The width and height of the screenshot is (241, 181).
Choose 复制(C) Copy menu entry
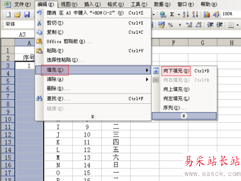[93, 32]
